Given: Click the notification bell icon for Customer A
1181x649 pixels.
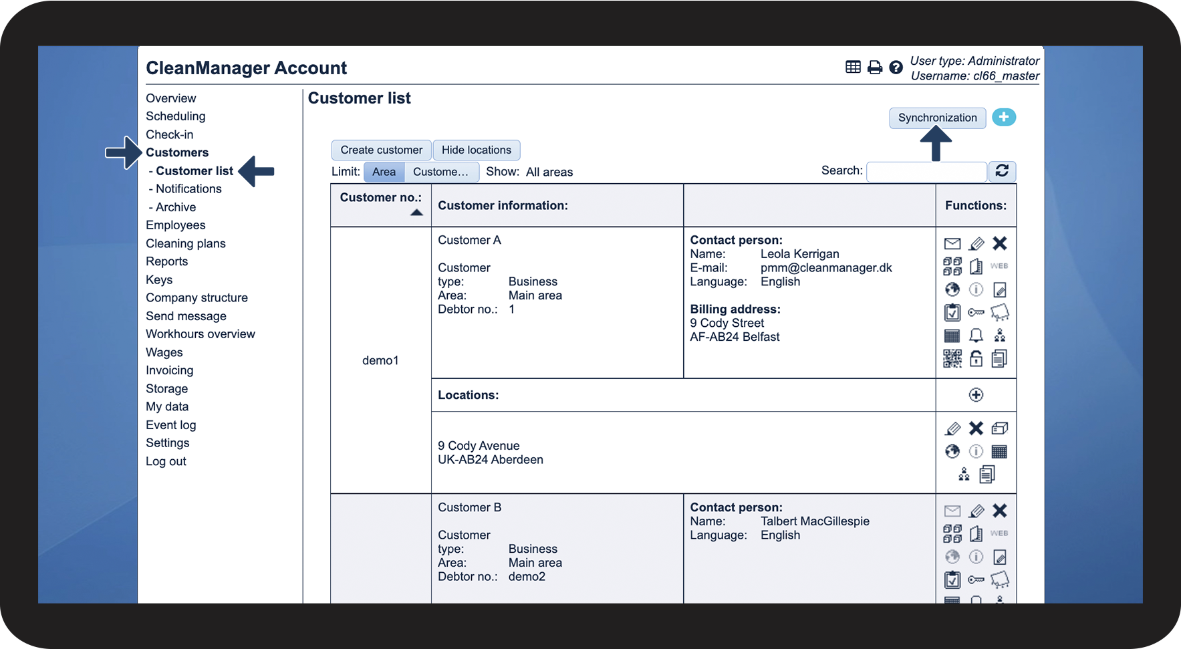Looking at the screenshot, I should (976, 336).
